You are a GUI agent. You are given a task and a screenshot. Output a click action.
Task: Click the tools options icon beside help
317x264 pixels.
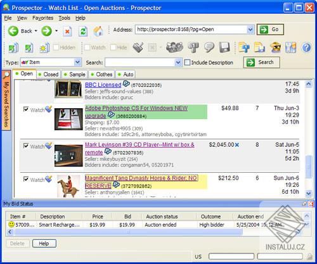tap(290, 47)
